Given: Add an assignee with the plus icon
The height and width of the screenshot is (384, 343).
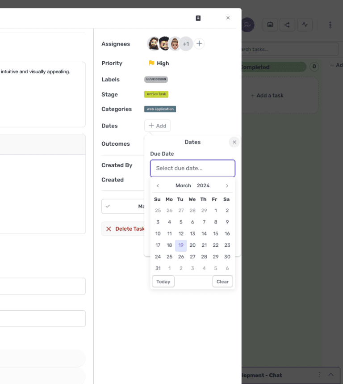Looking at the screenshot, I should pyautogui.click(x=199, y=43).
